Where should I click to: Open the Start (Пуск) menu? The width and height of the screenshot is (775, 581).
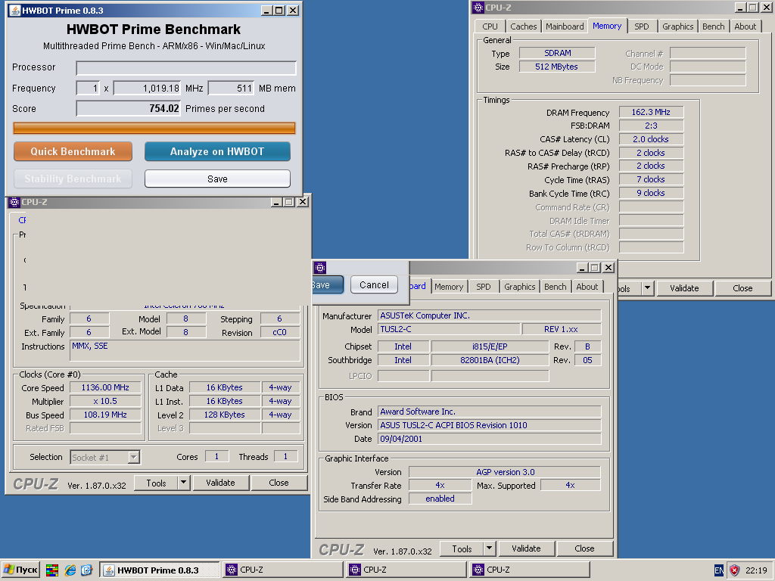point(20,570)
